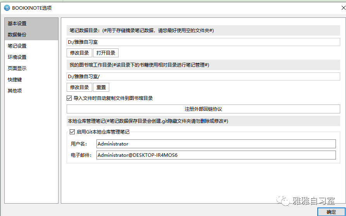The height and width of the screenshot is (216, 346).
Task: Select 其他项 in the sidebar
Action: click(31, 91)
